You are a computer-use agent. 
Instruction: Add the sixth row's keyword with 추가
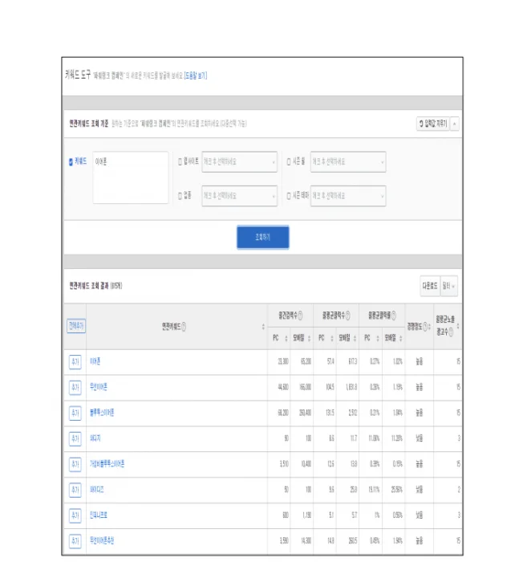(x=75, y=490)
